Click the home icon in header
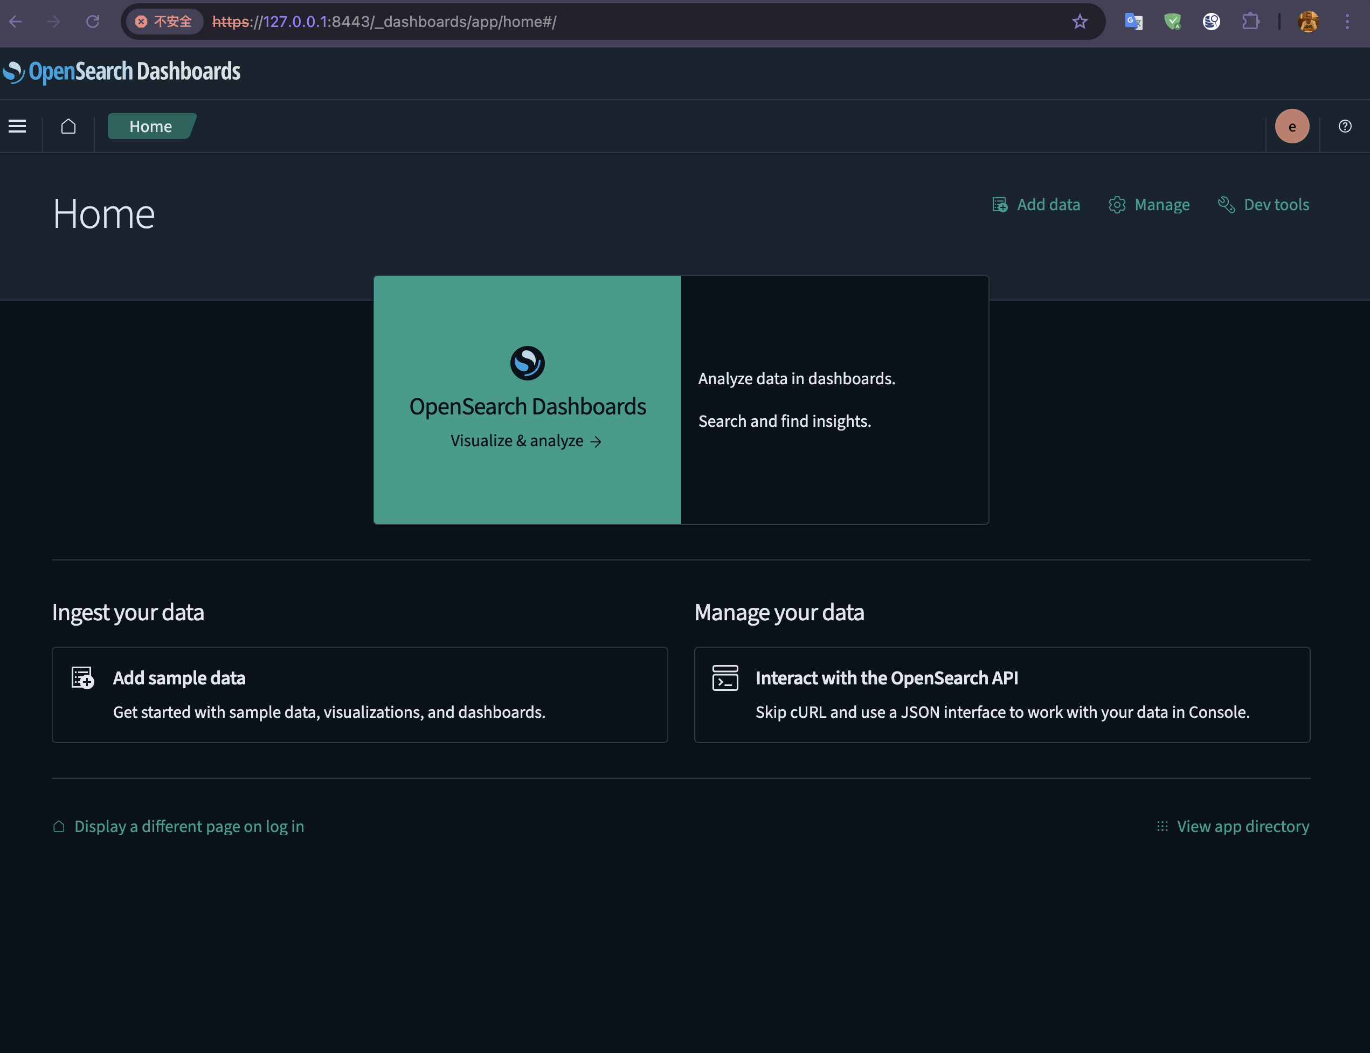The height and width of the screenshot is (1053, 1370). tap(68, 127)
